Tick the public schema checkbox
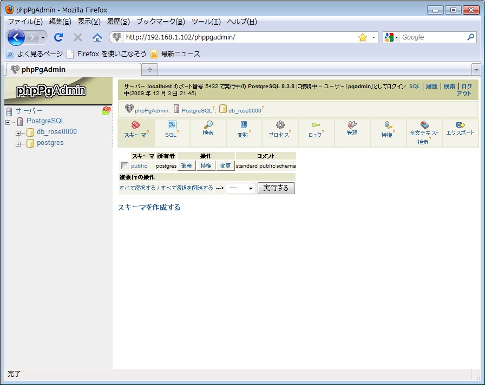 [x=124, y=166]
